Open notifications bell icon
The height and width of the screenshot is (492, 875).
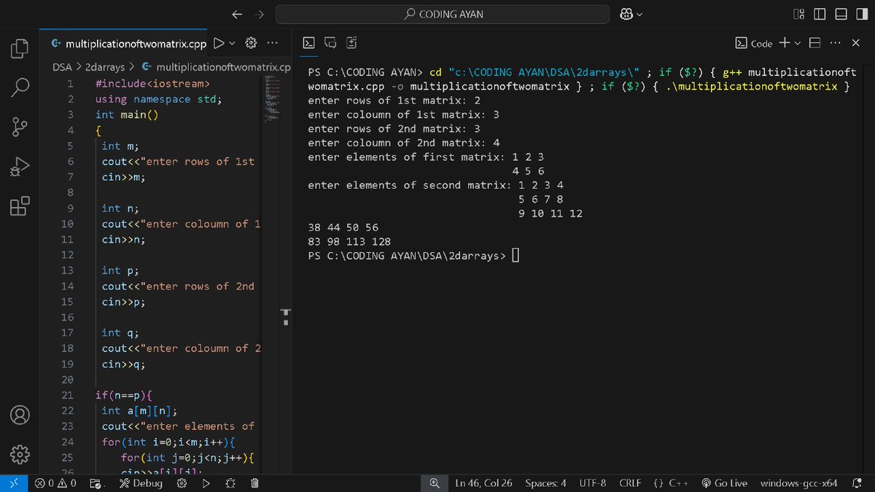tap(857, 483)
